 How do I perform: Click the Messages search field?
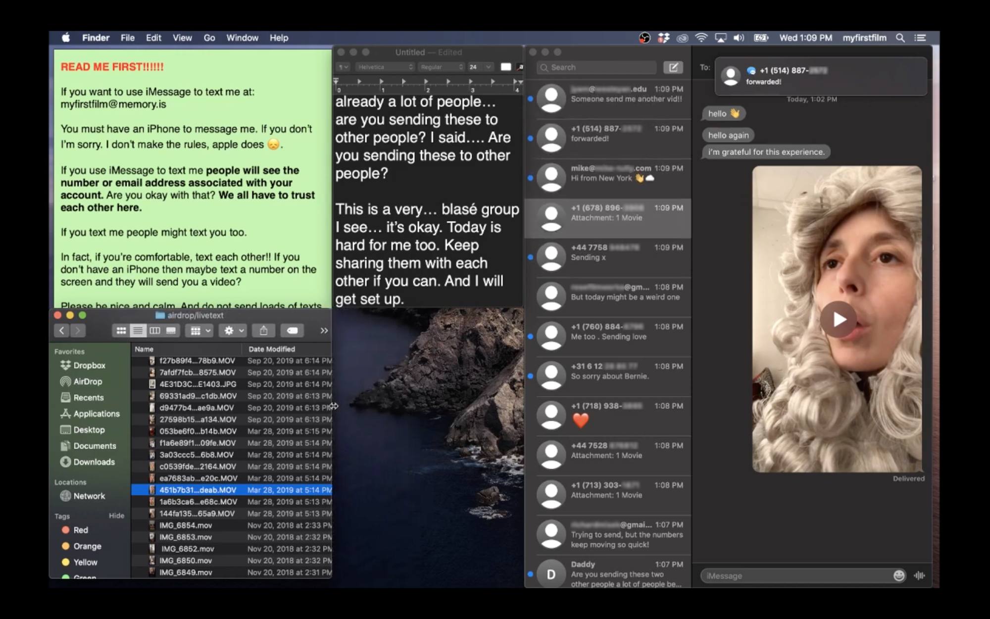(x=596, y=67)
